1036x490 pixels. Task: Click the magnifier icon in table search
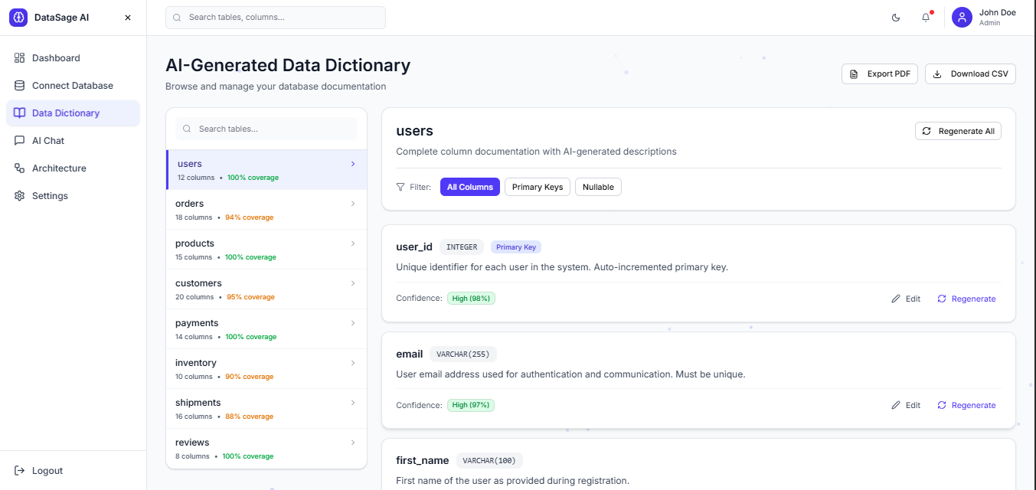pyautogui.click(x=187, y=129)
